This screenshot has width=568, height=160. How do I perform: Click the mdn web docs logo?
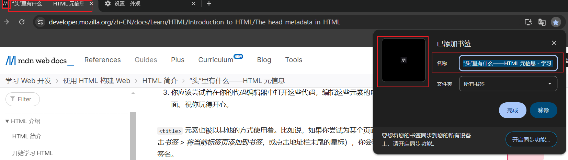[39, 60]
